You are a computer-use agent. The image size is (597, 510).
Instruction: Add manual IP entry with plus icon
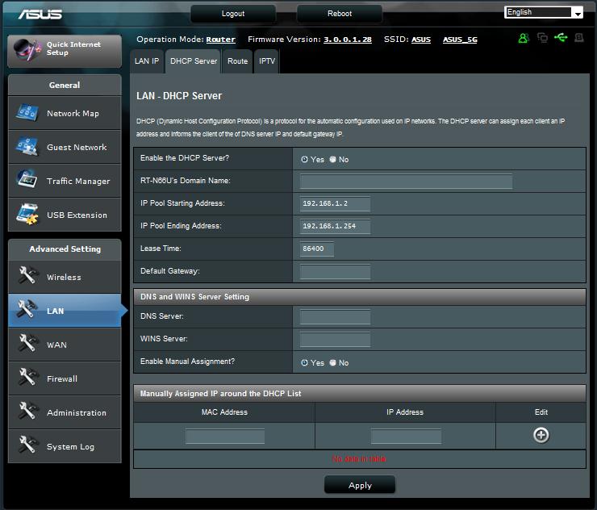[x=541, y=435]
